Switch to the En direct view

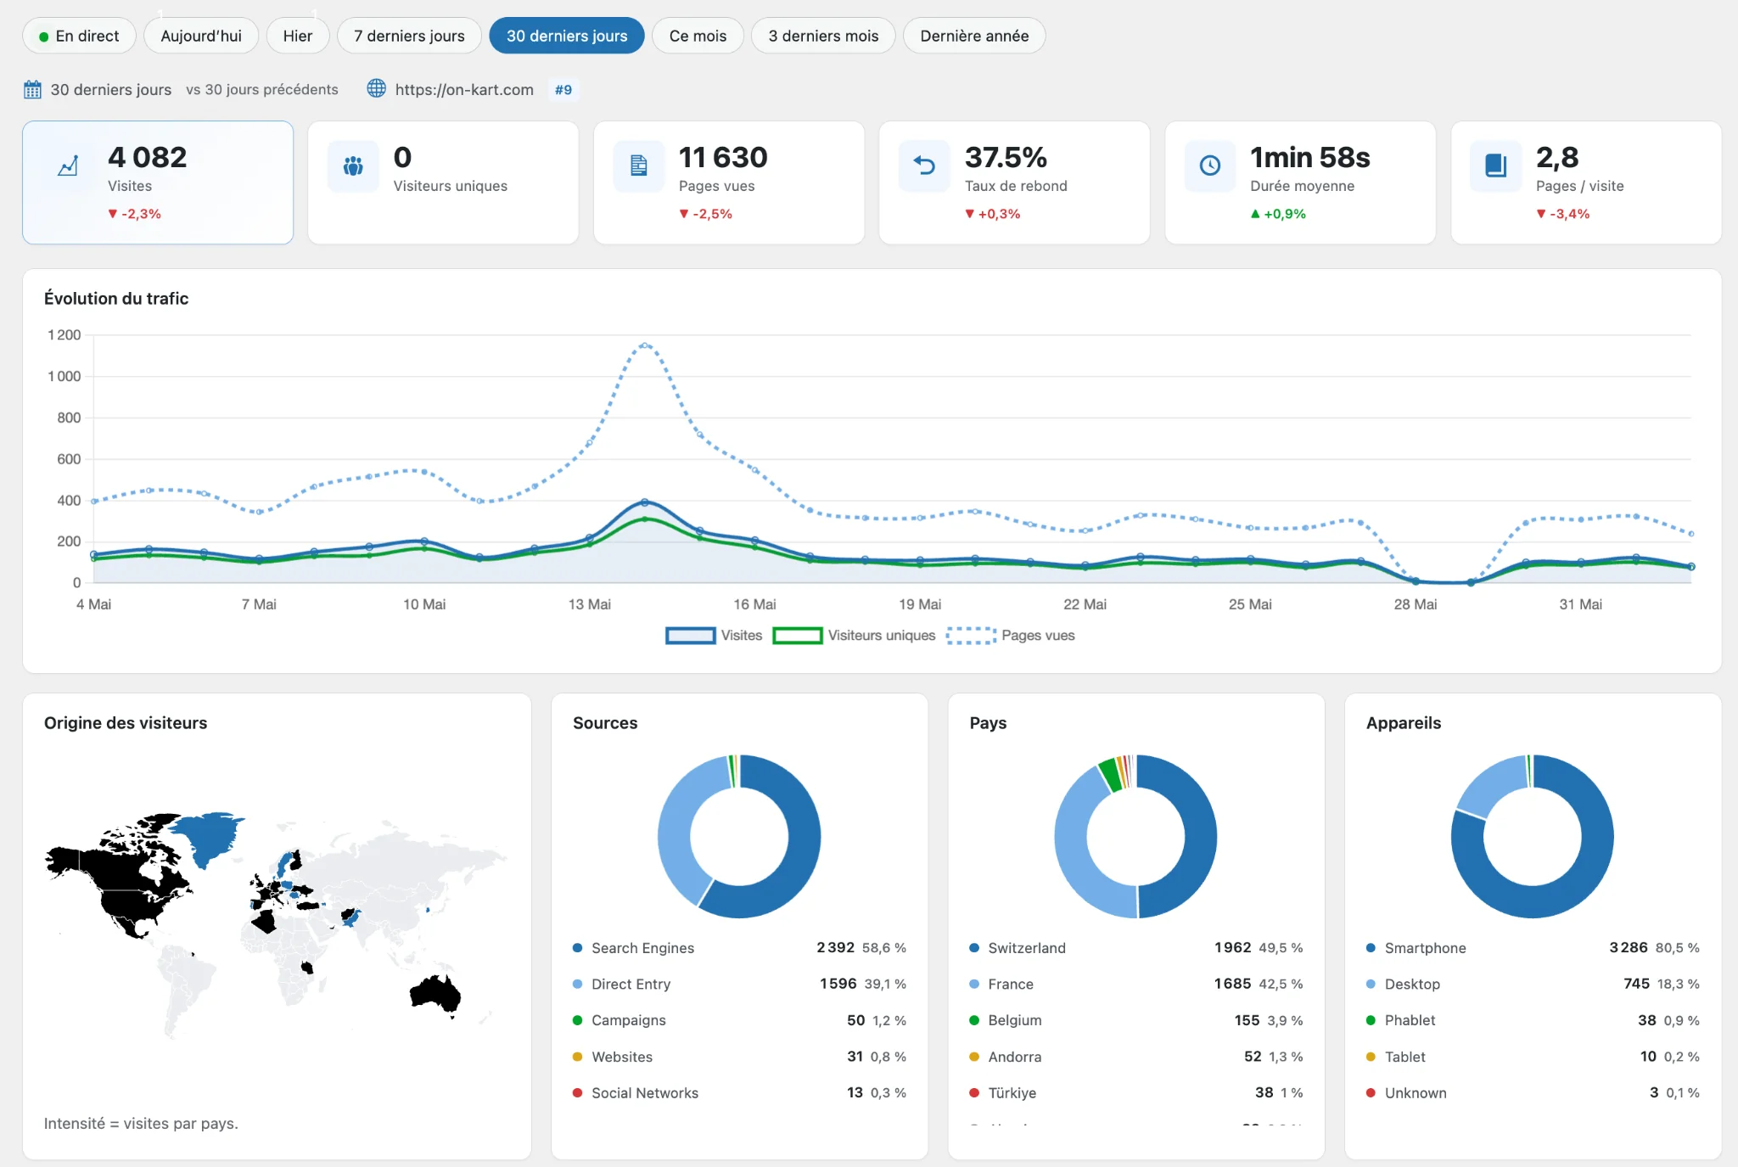(x=79, y=36)
